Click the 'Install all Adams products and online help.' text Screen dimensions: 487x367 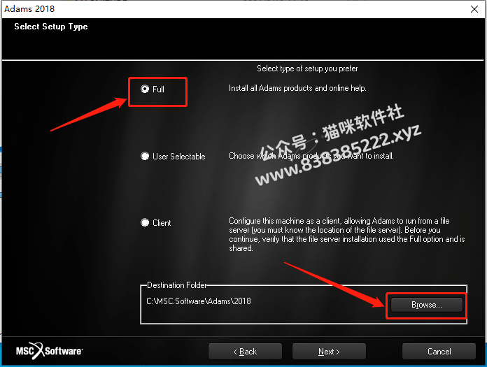297,88
